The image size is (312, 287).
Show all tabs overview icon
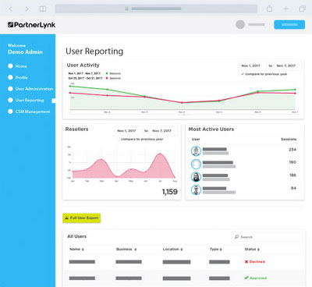coord(302,9)
